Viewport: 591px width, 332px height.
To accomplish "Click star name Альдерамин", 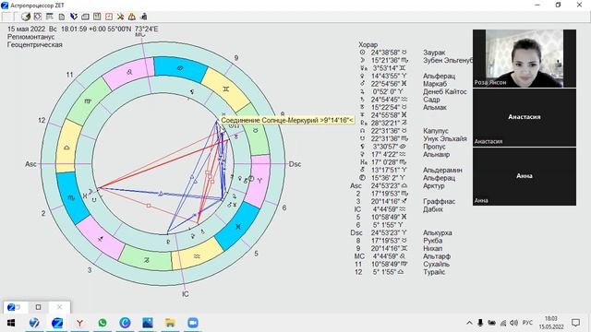I will (x=442, y=170).
